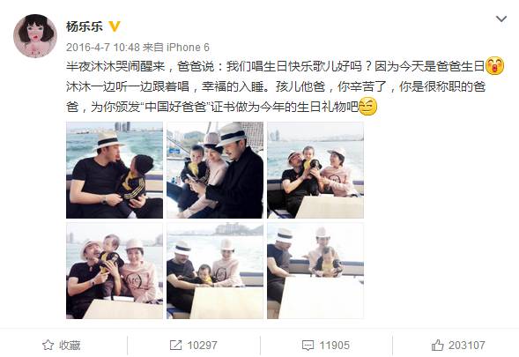This screenshot has width=519, height=357.
Task: Open the post options chevron menu
Action: [x=501, y=19]
